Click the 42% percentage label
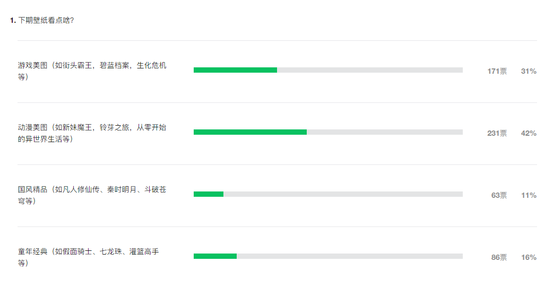This screenshot has height=288, width=553. click(529, 133)
